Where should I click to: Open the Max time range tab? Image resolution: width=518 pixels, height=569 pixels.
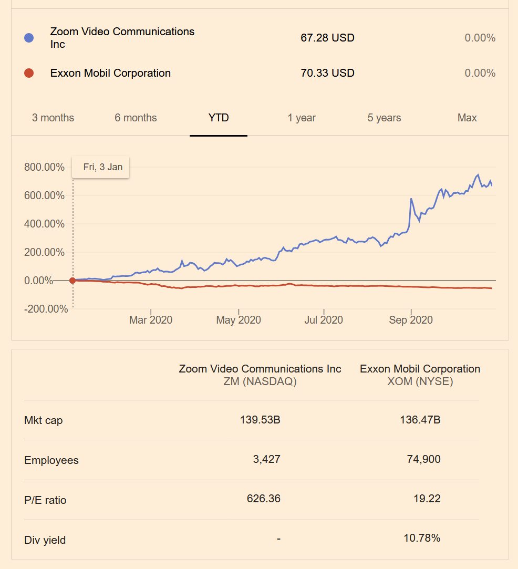[467, 118]
